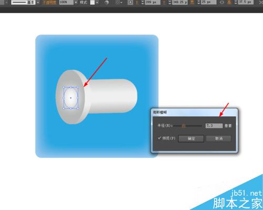Click the Y field showing 349.25
Image resolution: width=263 pixels, height=210 pixels.
(x=180, y=2)
